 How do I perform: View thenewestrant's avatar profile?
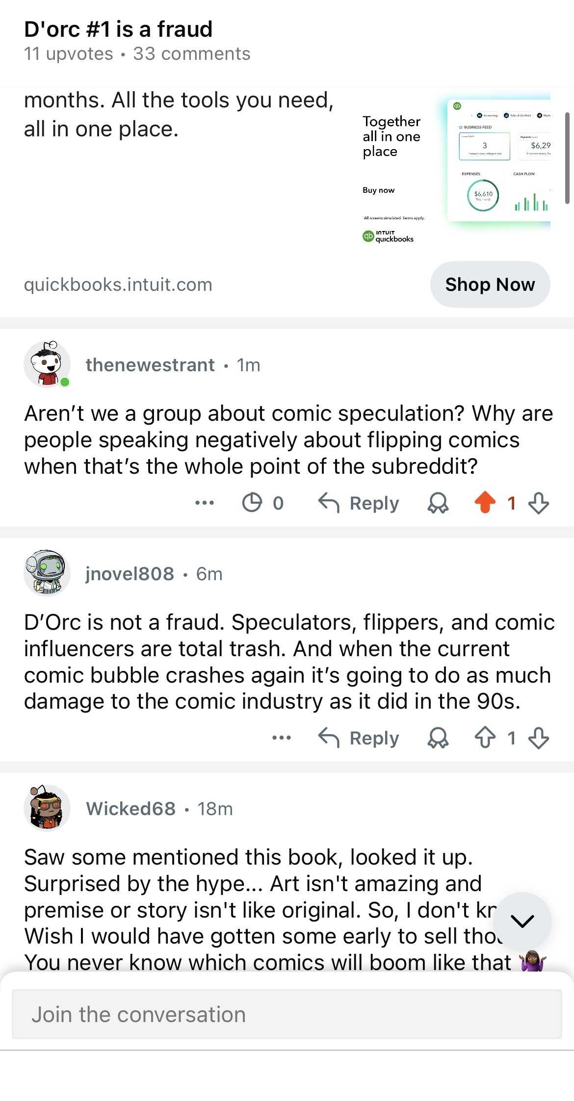47,364
